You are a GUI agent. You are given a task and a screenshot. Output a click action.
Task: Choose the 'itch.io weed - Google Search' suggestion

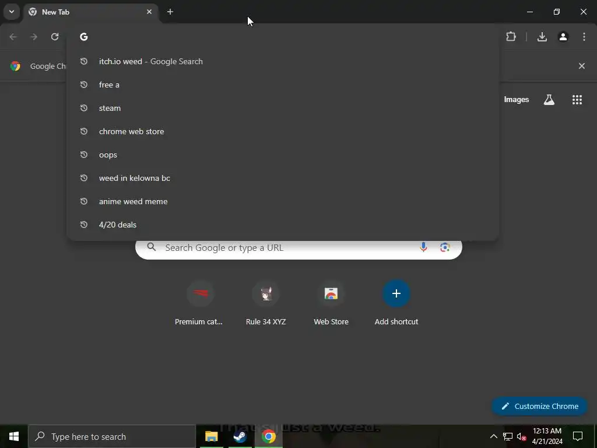[283, 61]
